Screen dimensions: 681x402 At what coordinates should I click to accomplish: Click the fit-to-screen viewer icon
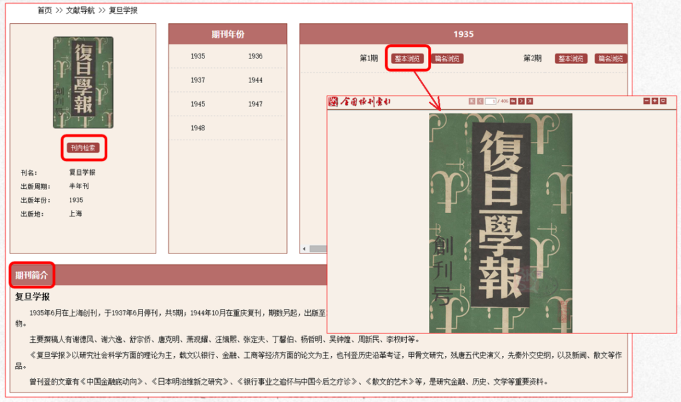point(663,101)
